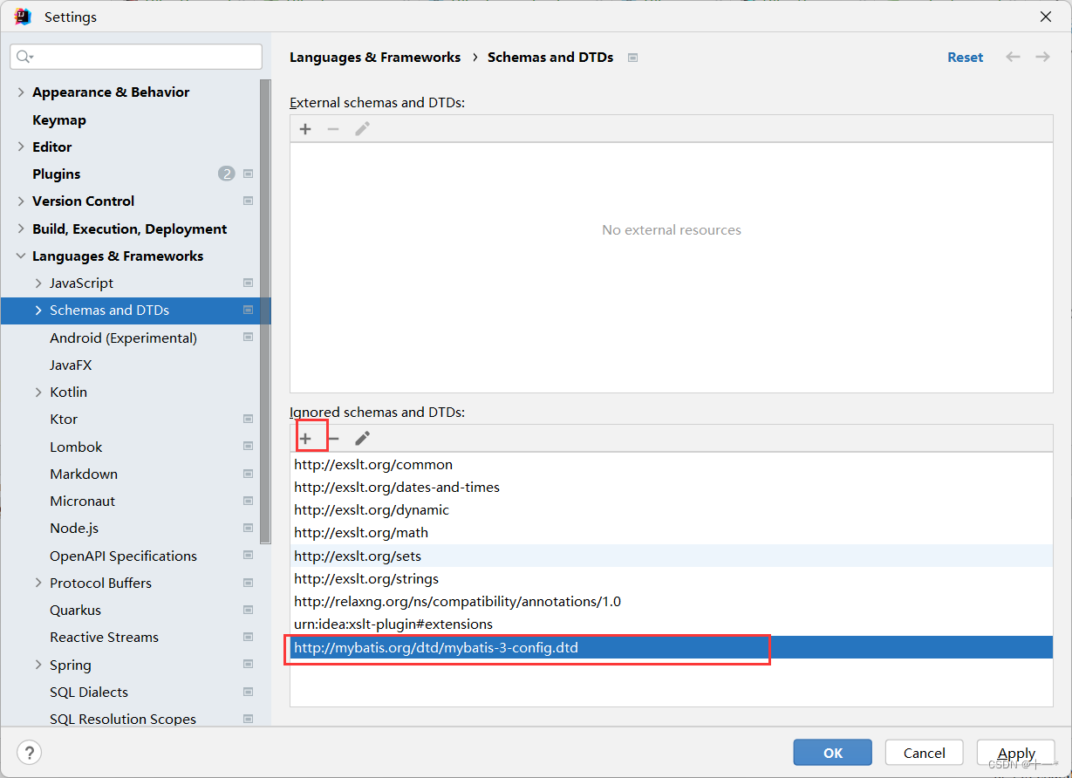Confirm settings with the OK button
Screen dimensions: 1072x778
[832, 752]
